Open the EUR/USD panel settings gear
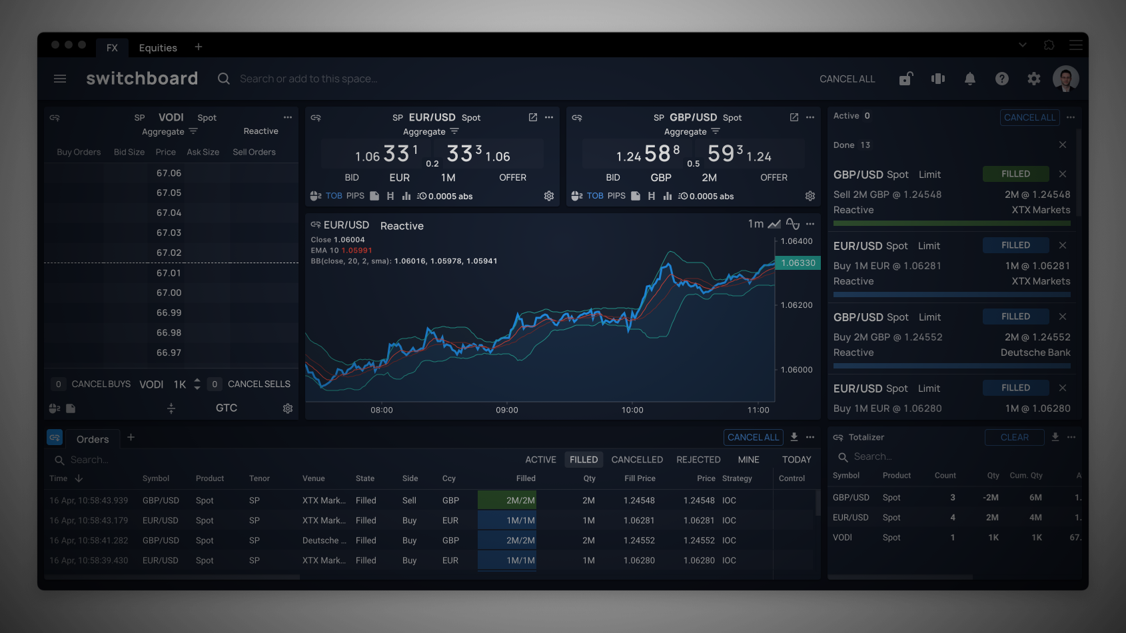Image resolution: width=1126 pixels, height=633 pixels. (548, 196)
